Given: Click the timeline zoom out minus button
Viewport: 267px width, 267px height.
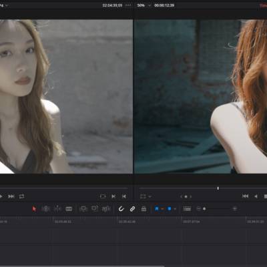Looking at the screenshot, I should tap(199, 209).
